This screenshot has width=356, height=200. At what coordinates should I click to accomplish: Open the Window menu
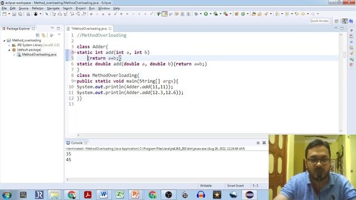[x=104, y=8]
